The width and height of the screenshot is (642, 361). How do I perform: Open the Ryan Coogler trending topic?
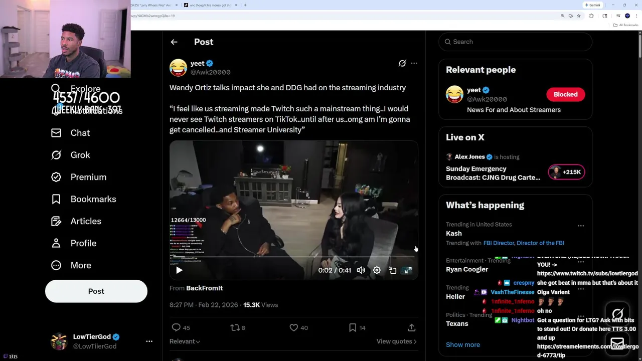tap(467, 269)
